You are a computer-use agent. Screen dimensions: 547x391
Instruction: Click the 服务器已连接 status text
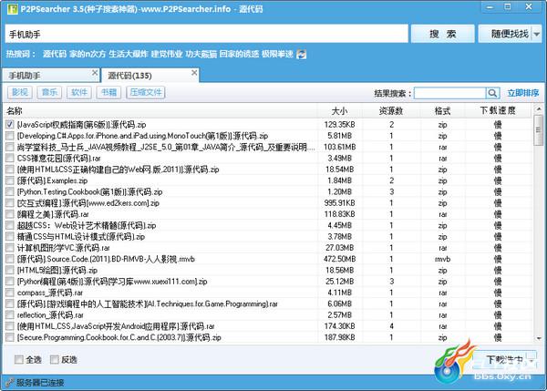coord(40,383)
